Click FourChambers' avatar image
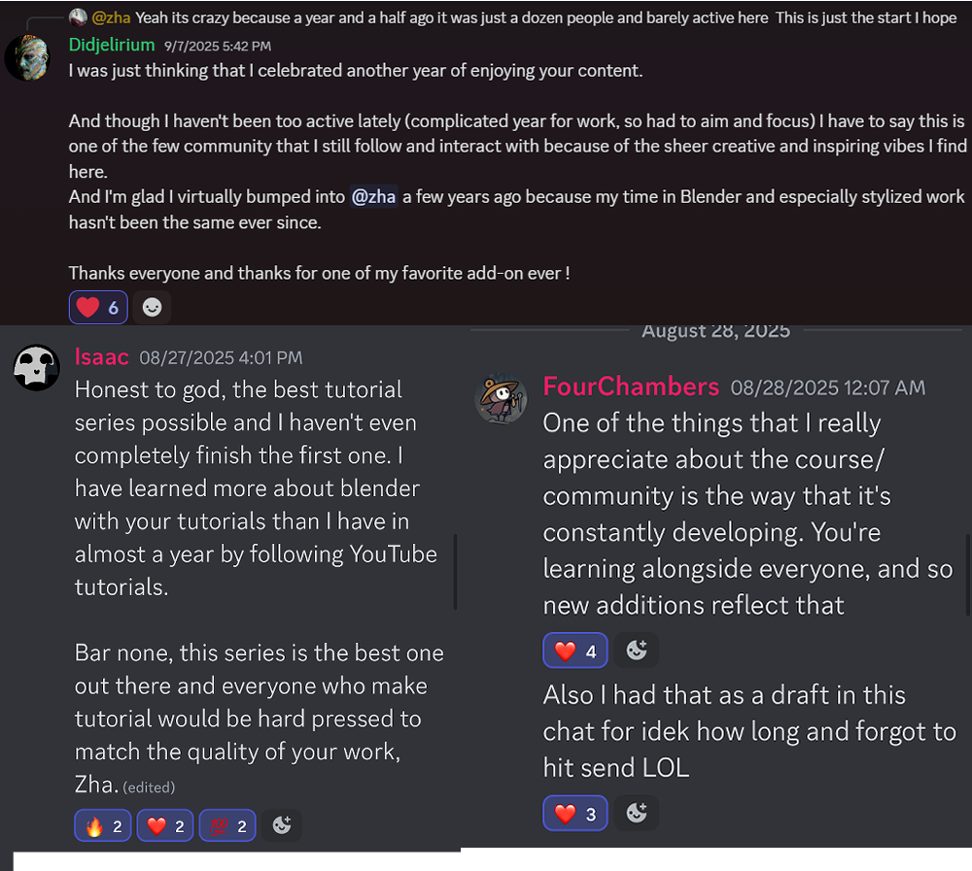The height and width of the screenshot is (871, 972). pos(501,398)
